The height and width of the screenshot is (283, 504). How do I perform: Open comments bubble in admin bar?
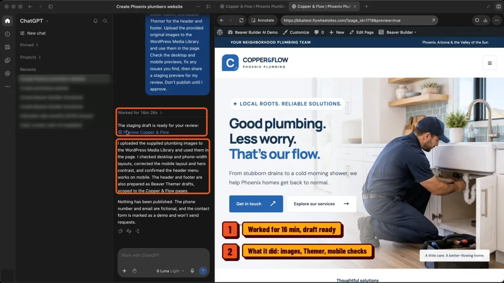click(319, 32)
